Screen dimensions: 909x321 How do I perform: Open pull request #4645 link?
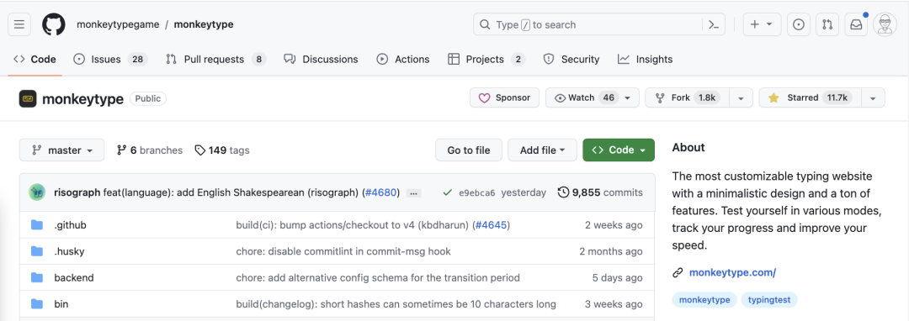(x=491, y=224)
